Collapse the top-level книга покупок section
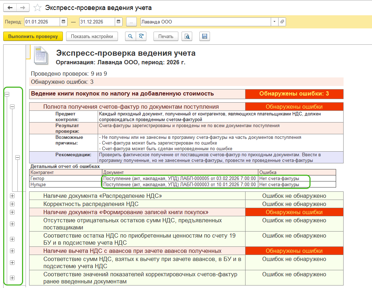This screenshot has height=288, width=372. tap(6, 94)
